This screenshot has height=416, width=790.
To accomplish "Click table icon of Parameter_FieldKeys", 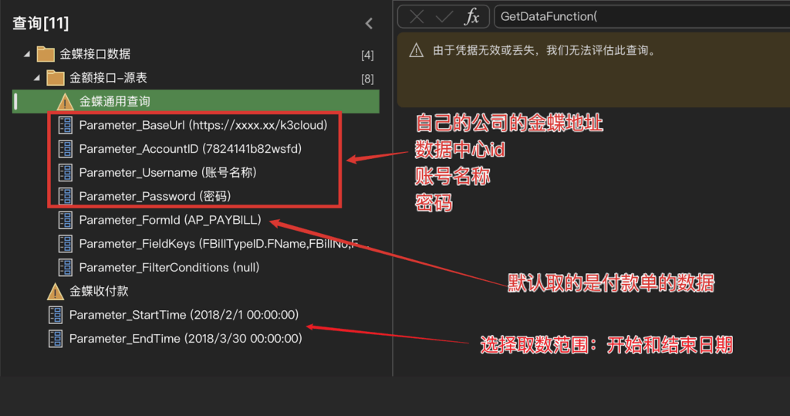I will [66, 244].
